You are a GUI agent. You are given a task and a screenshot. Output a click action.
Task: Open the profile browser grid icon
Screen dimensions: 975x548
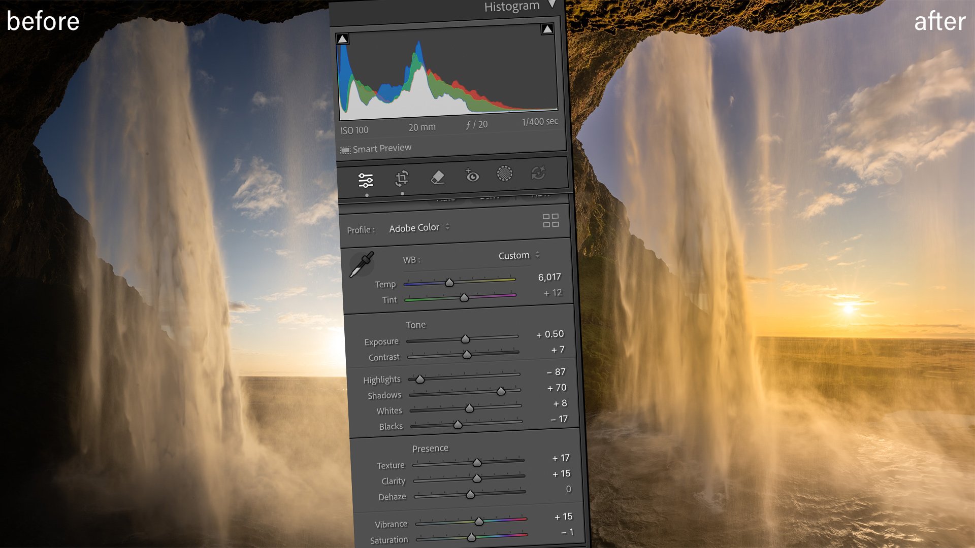[550, 220]
